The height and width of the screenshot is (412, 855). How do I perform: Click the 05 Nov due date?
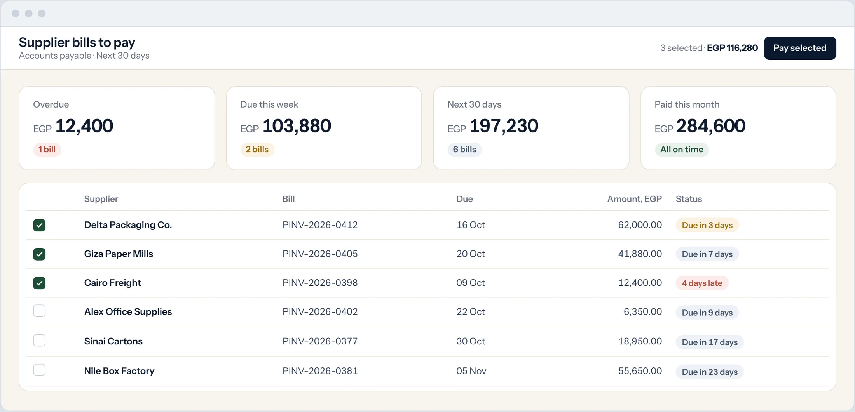click(x=471, y=371)
